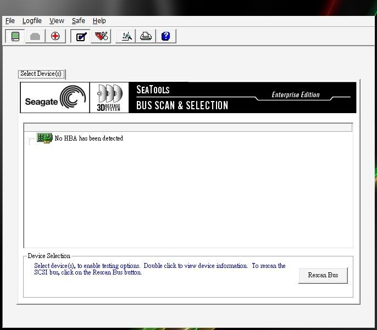Viewport: 377px width, 330px height.
Task: Select the Select Device(s) tab
Action: coord(41,74)
